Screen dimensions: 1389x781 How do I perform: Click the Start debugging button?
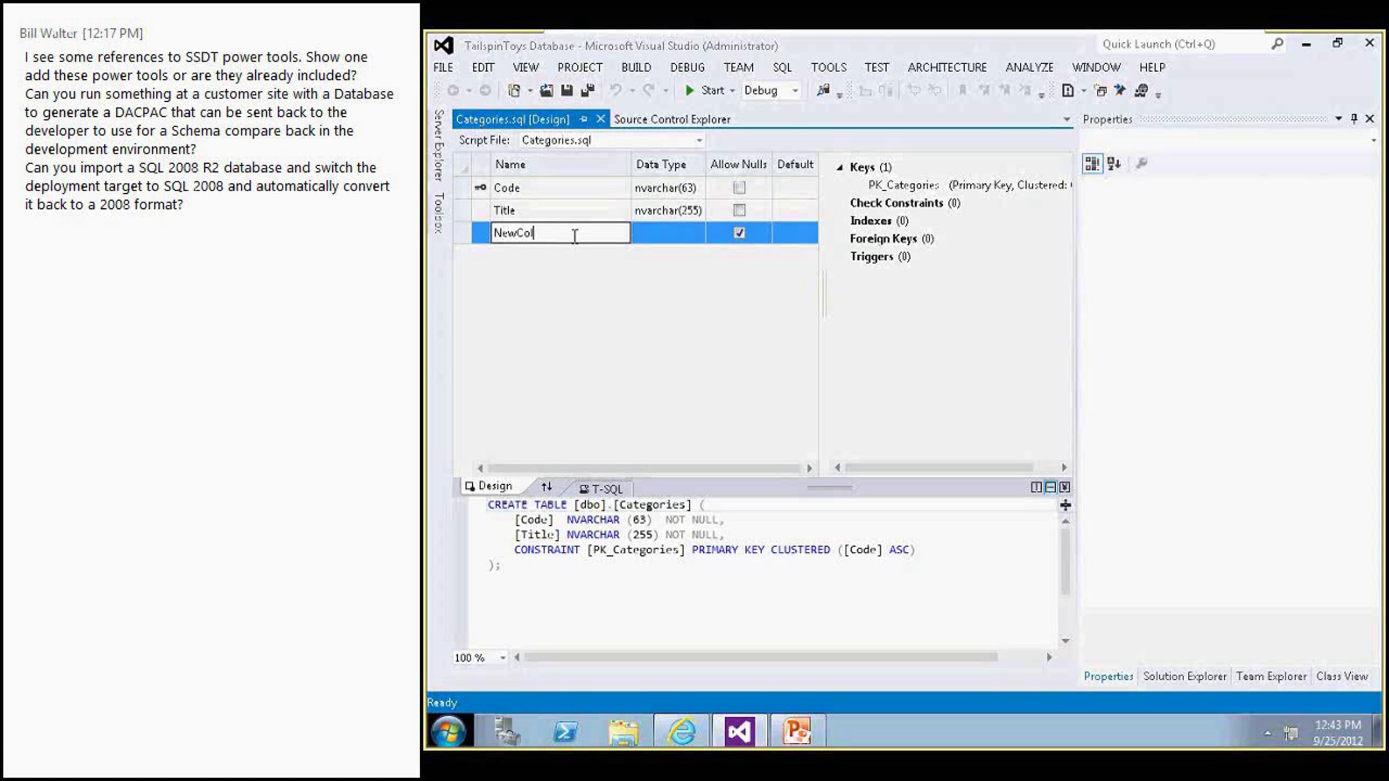[705, 90]
